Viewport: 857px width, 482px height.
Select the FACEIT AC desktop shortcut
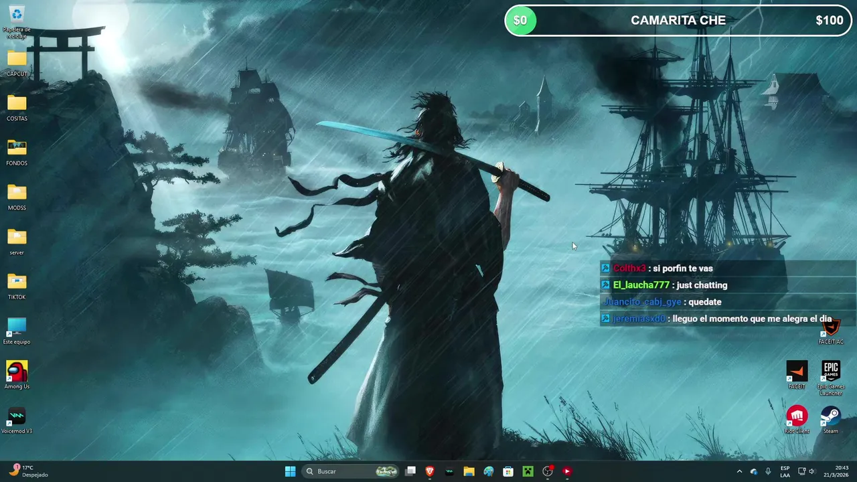(831, 331)
